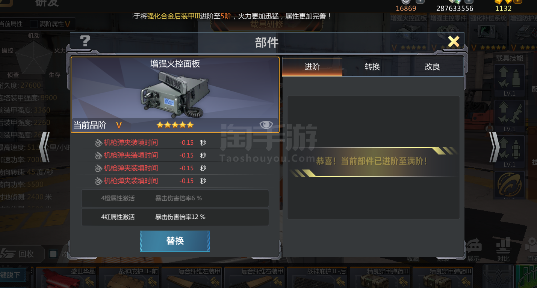Tick the checkbox next to 回收

click(x=53, y=254)
